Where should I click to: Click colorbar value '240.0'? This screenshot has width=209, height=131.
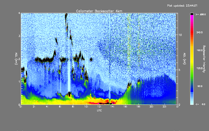tap(199, 32)
